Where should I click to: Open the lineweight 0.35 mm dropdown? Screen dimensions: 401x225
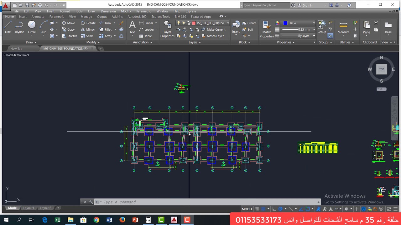(299, 29)
